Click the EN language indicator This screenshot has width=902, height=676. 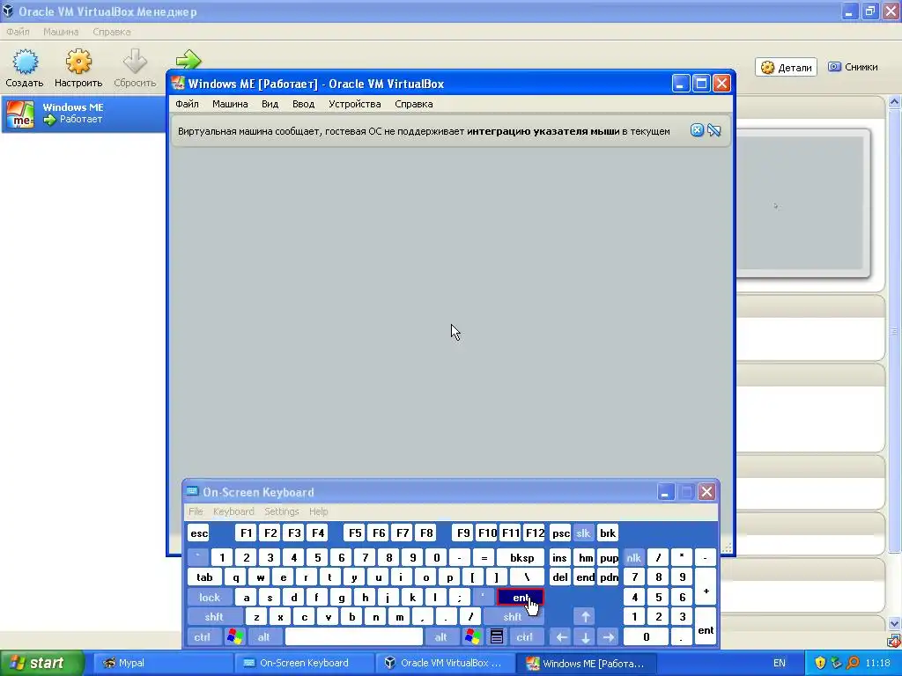click(780, 664)
